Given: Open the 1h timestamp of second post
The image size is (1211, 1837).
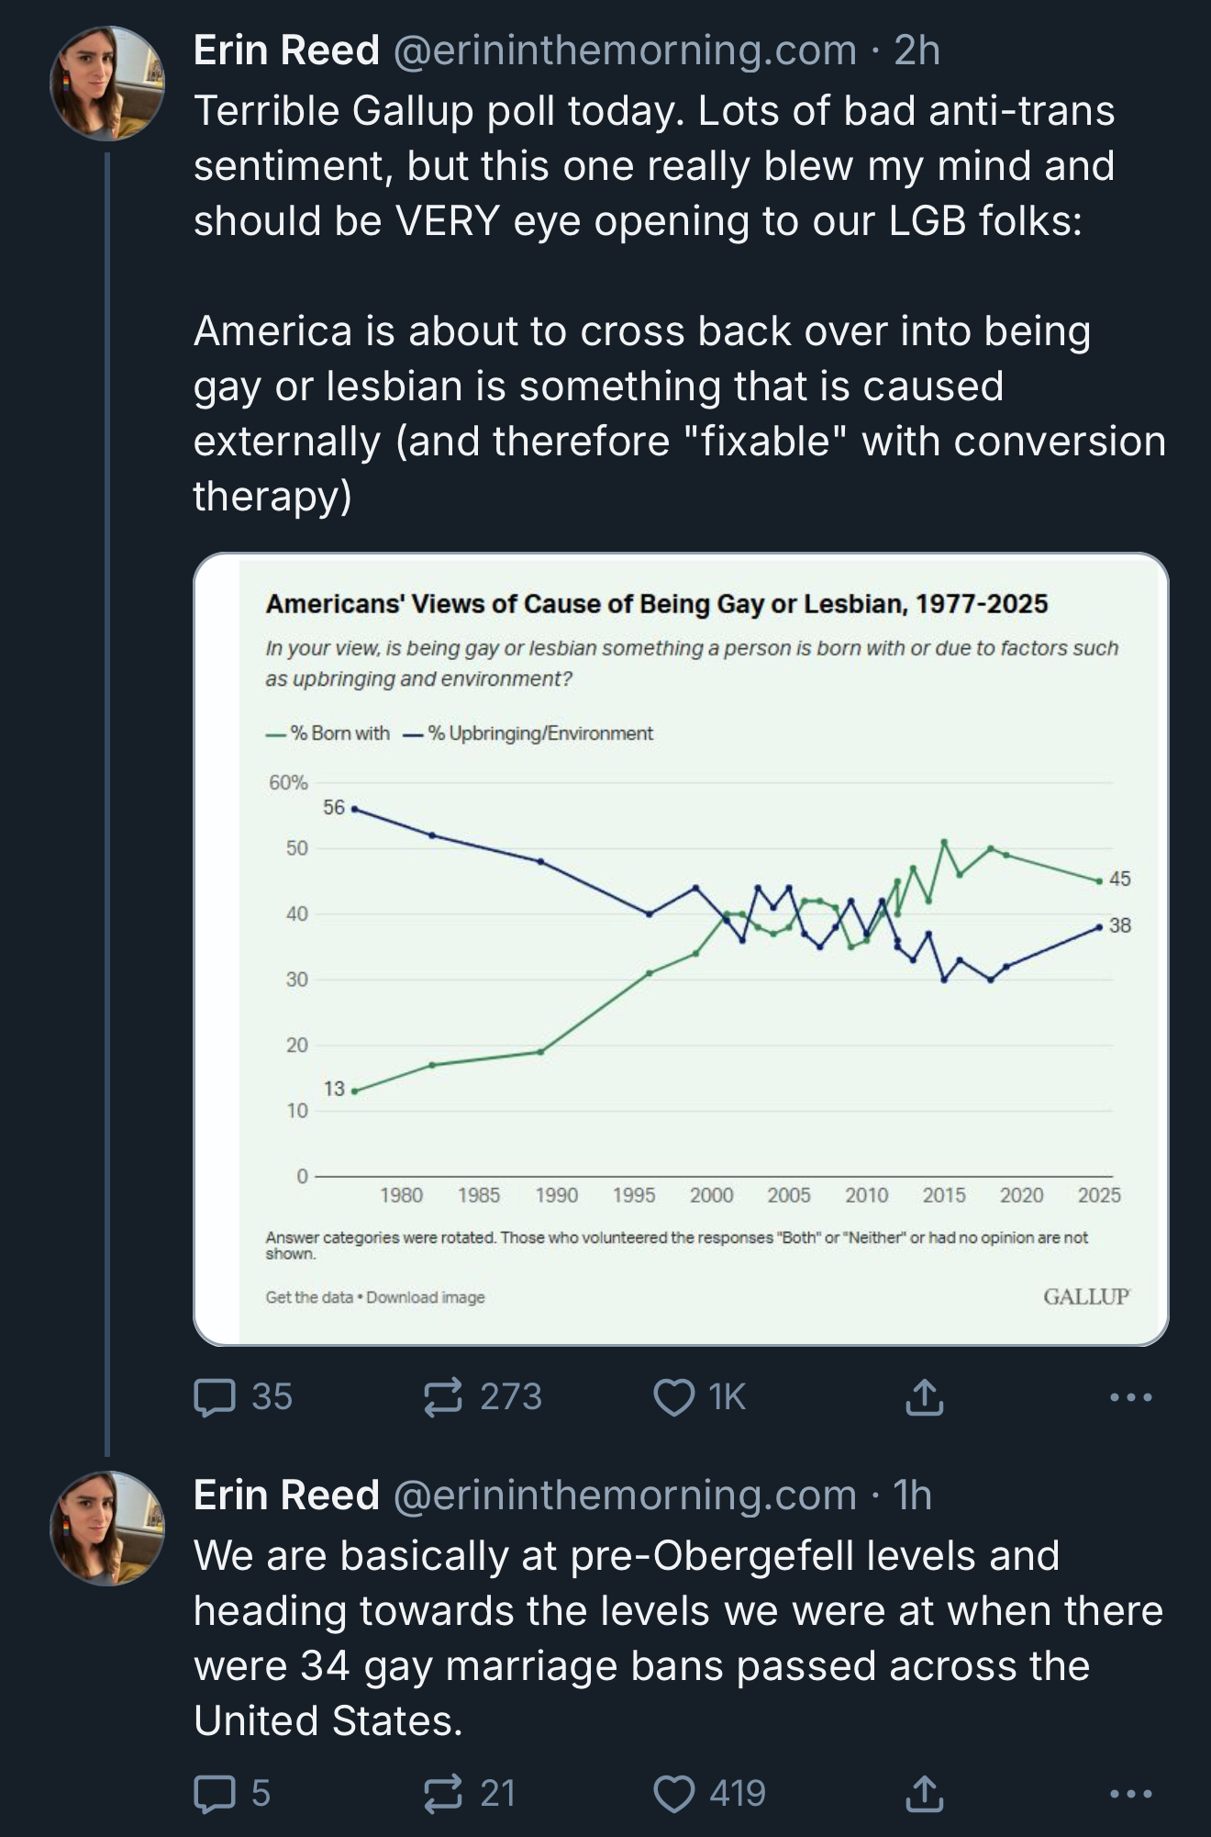Looking at the screenshot, I should coord(913,1495).
